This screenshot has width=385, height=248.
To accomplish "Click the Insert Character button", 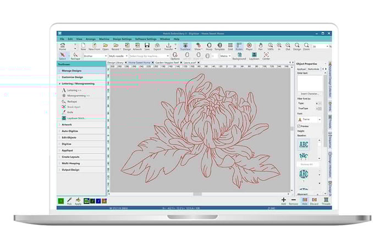I will (x=311, y=94).
